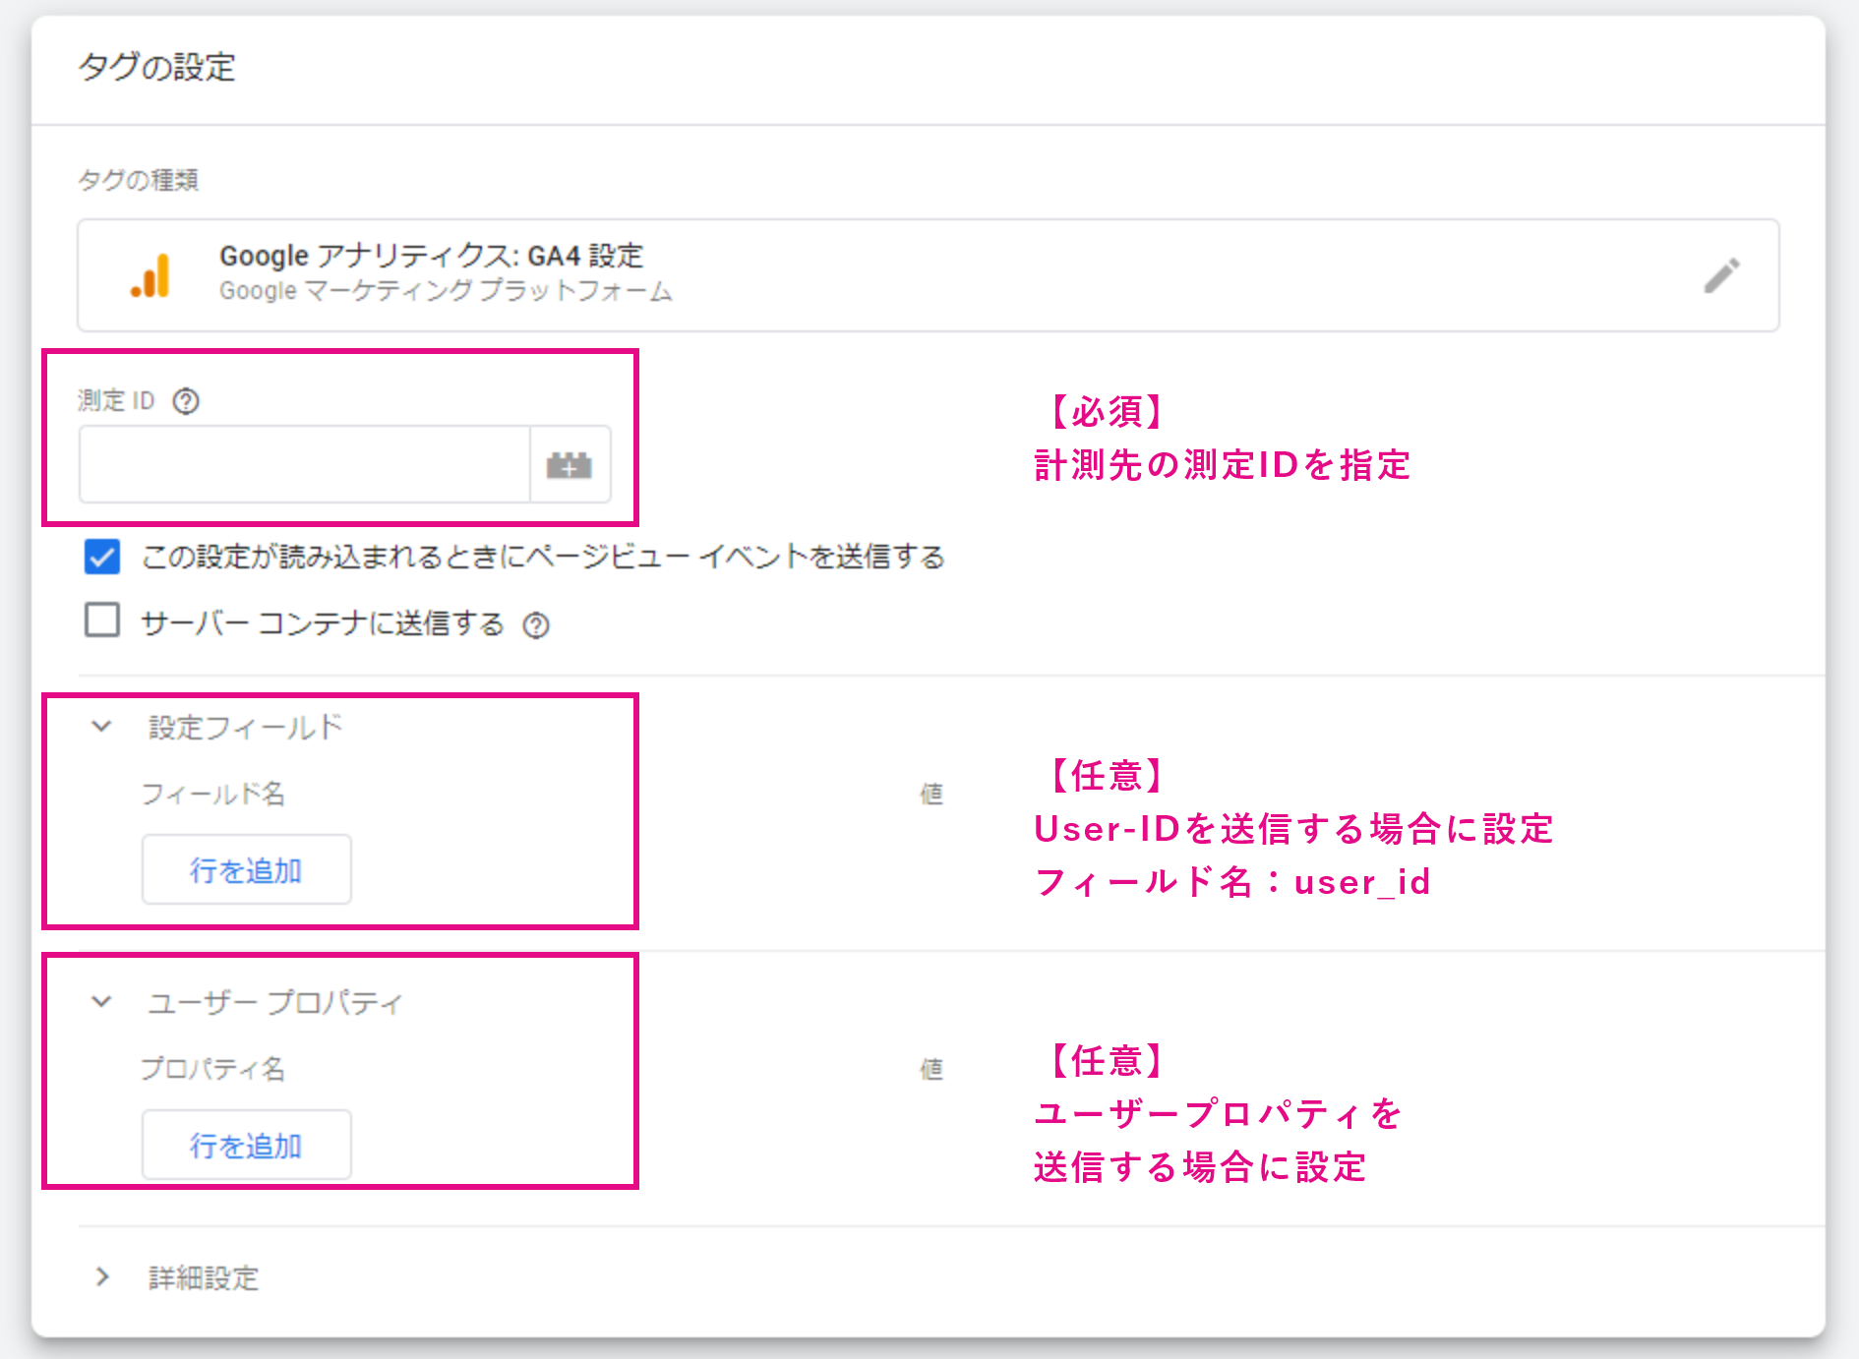Click the Google Analytics bar chart logo

(x=150, y=275)
